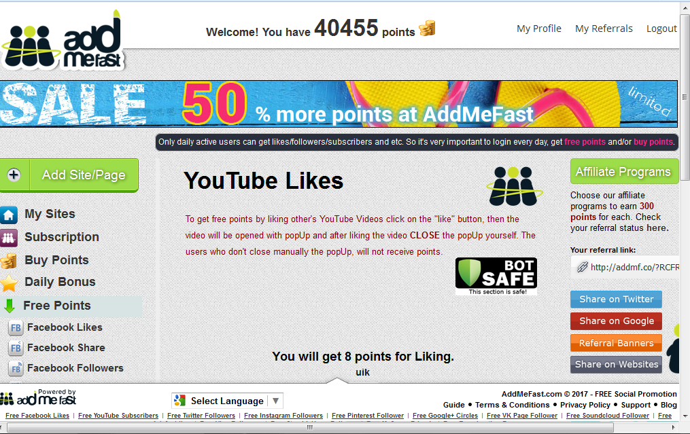Open Buy Points page
The image size is (690, 434).
tap(57, 260)
